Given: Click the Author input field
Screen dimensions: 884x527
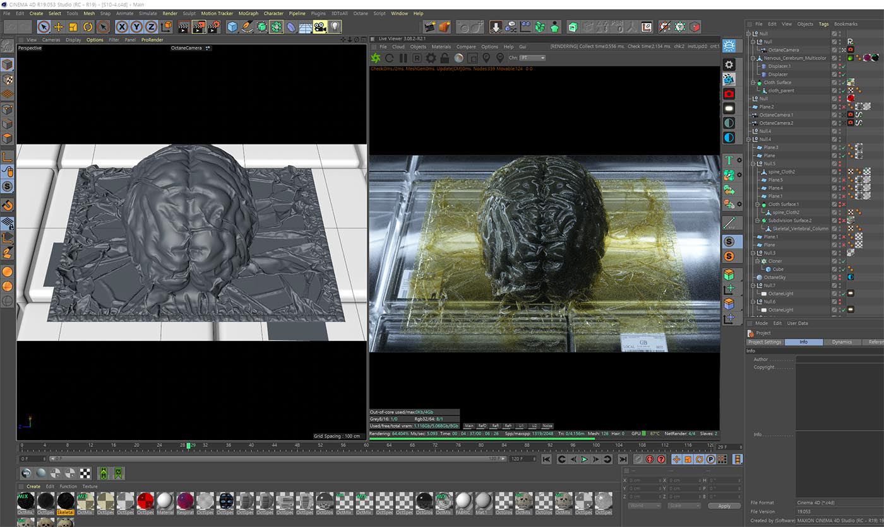Looking at the screenshot, I should tap(839, 359).
